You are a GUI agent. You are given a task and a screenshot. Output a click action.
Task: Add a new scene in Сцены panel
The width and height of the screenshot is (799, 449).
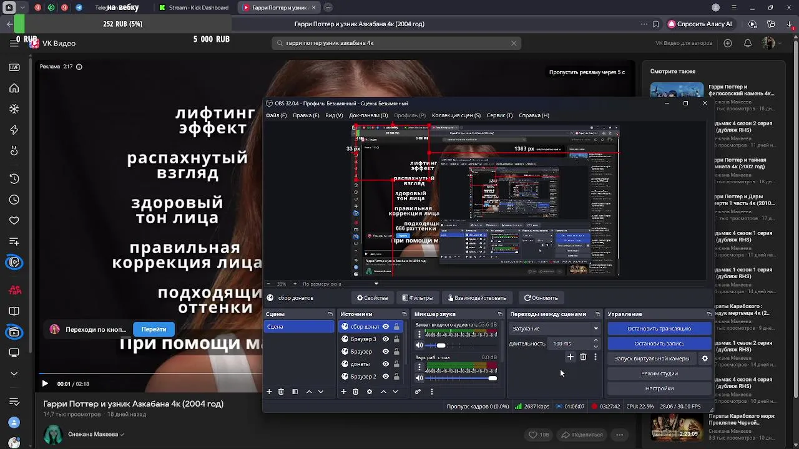click(x=269, y=392)
